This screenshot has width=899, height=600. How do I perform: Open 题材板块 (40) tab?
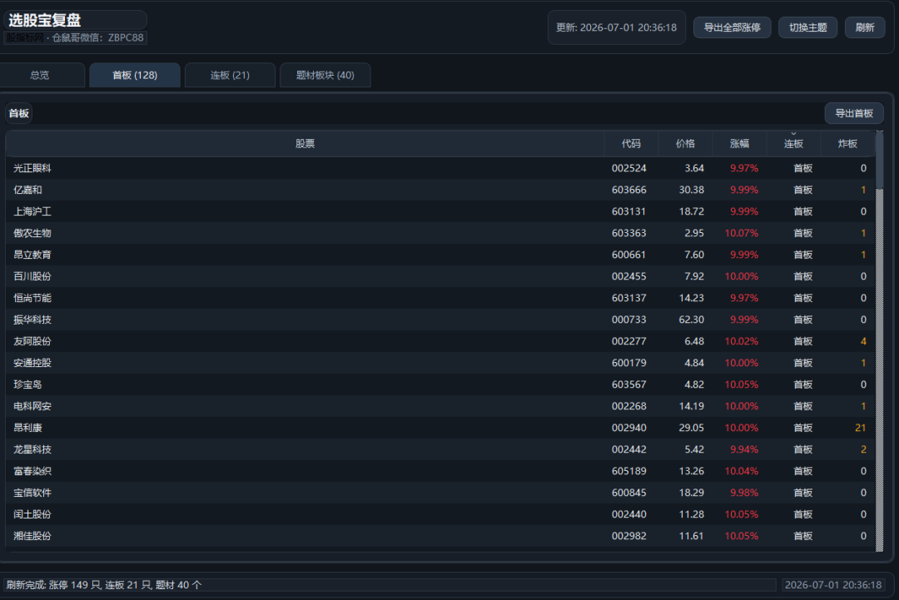click(x=325, y=75)
